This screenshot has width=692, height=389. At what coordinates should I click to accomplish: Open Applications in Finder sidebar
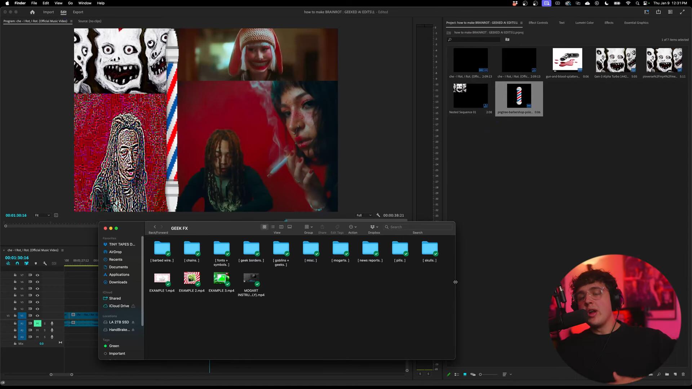click(x=119, y=274)
